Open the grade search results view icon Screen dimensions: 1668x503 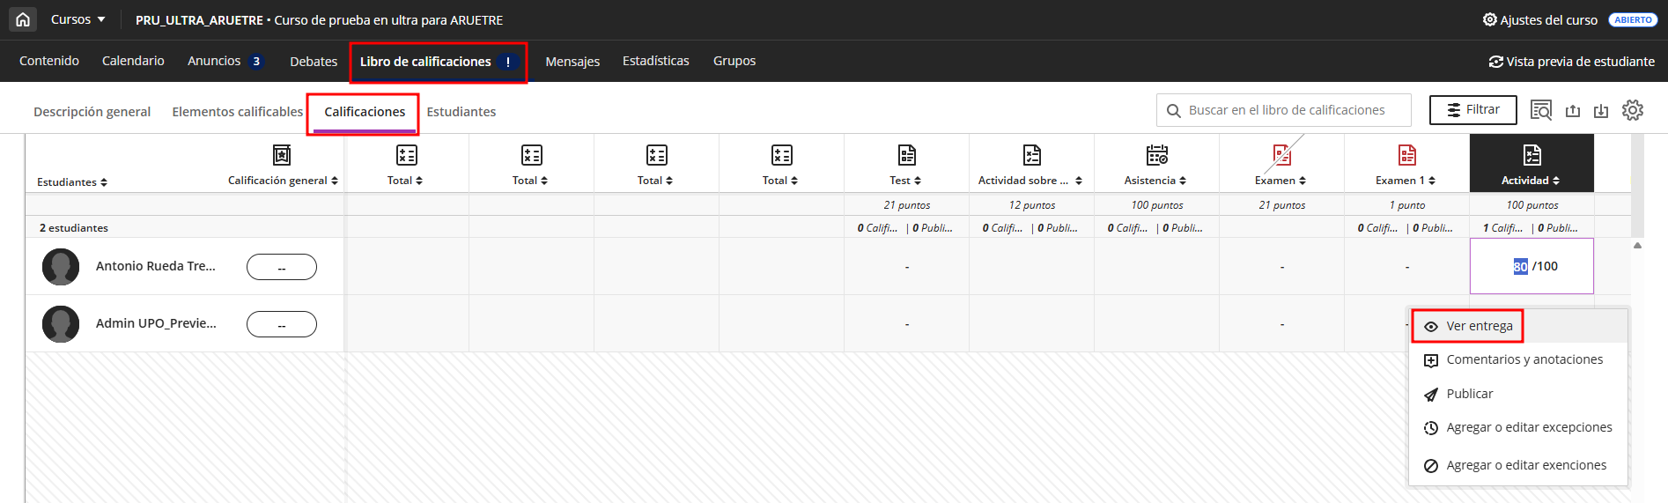point(1540,110)
